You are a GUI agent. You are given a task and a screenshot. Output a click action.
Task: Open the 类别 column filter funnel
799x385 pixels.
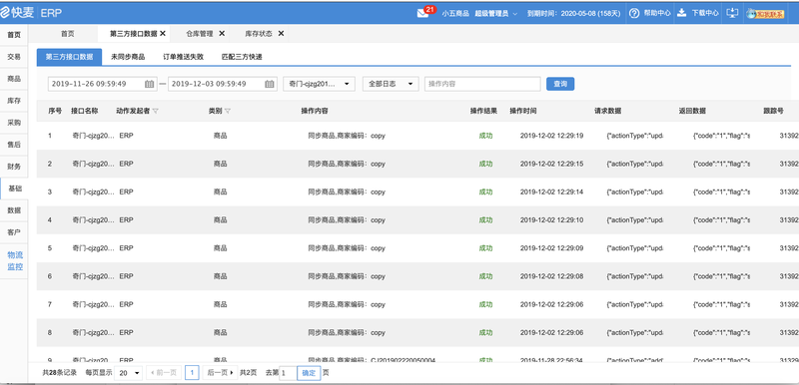pyautogui.click(x=228, y=111)
